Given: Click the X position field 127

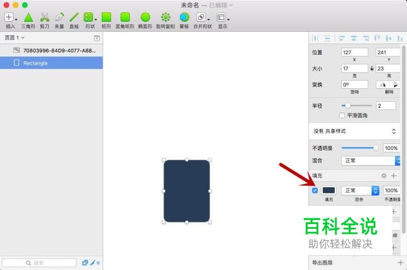Looking at the screenshot, I should tap(355, 52).
